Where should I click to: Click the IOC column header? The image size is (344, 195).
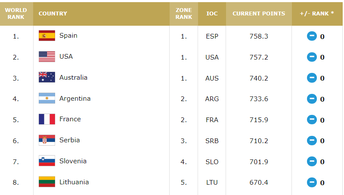212,14
